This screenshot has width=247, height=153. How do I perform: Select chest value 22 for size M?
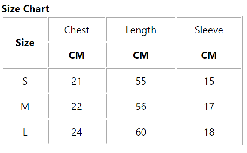click(77, 107)
